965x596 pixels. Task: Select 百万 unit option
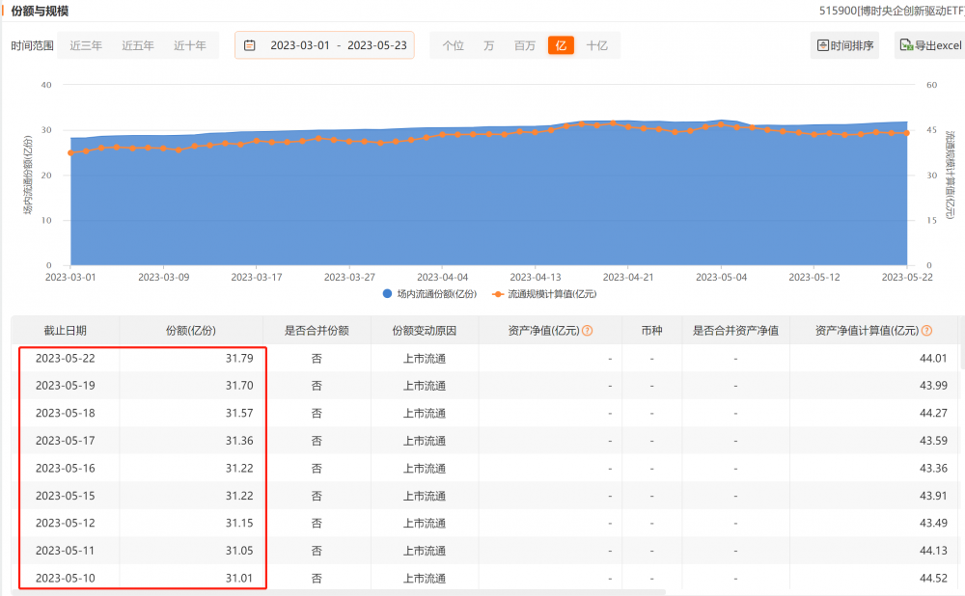524,45
